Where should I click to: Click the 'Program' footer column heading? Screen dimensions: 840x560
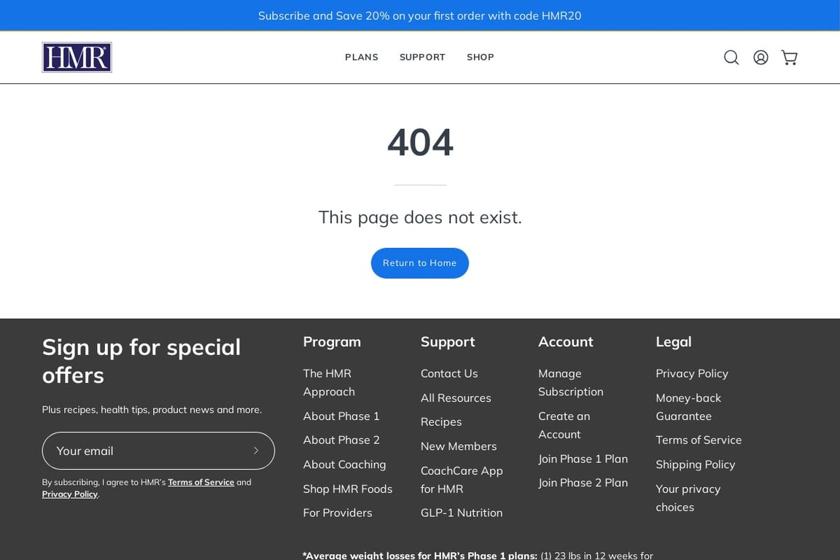click(x=332, y=342)
